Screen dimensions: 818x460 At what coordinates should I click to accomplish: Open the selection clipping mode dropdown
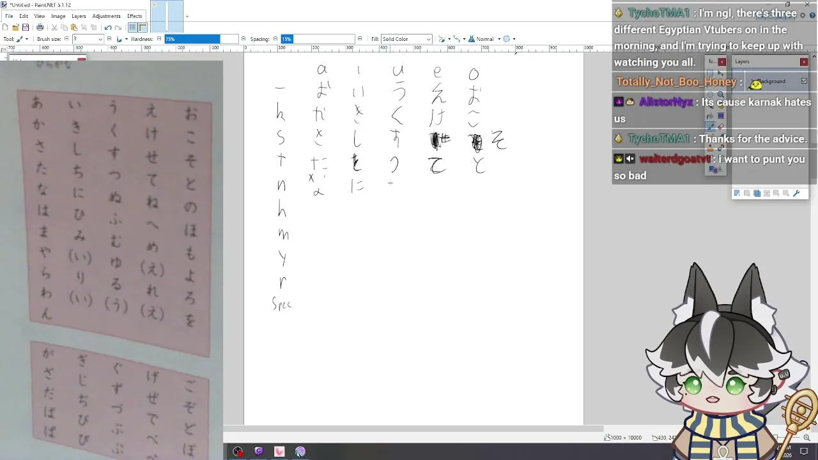coord(509,39)
